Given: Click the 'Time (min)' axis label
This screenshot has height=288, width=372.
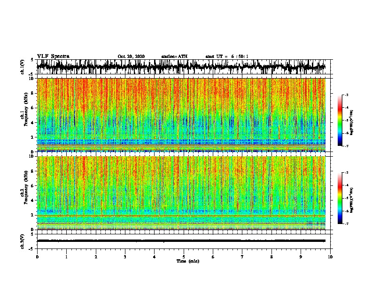Looking at the screenshot, I should [x=188, y=261].
